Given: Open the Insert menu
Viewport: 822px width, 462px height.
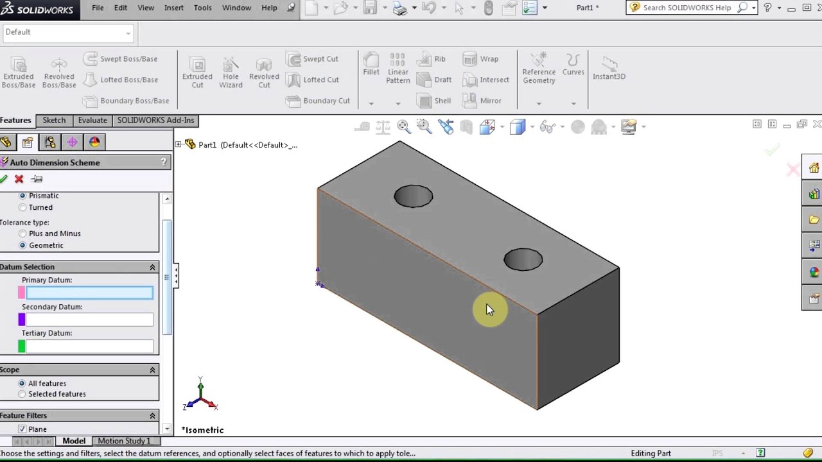Looking at the screenshot, I should (174, 8).
